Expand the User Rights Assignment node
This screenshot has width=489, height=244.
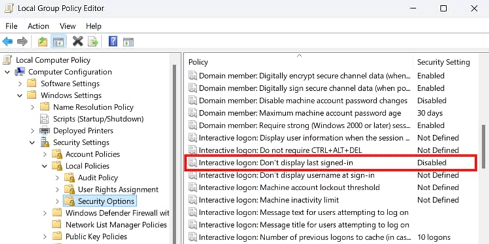(57, 190)
